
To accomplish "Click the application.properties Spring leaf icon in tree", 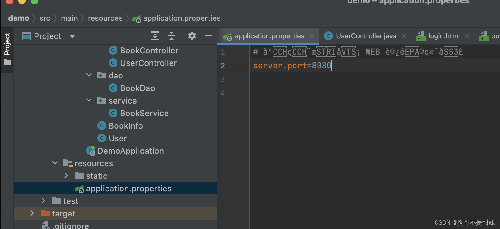I will [79, 189].
